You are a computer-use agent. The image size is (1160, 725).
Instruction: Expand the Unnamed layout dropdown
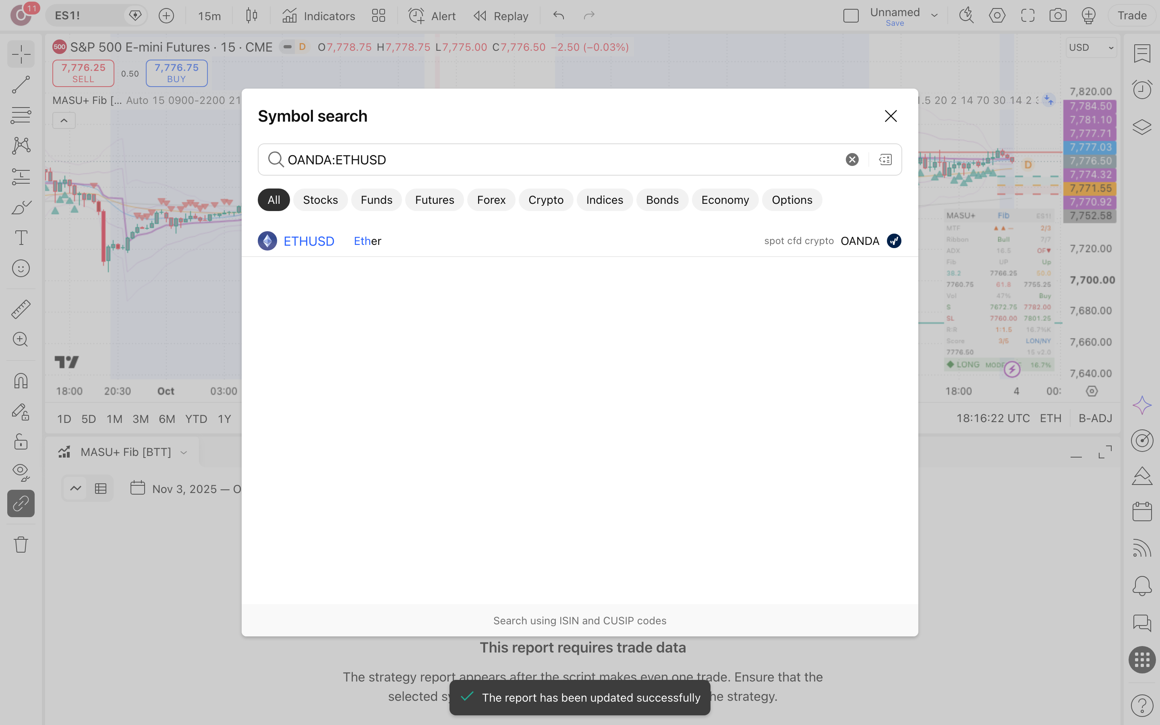(x=934, y=16)
